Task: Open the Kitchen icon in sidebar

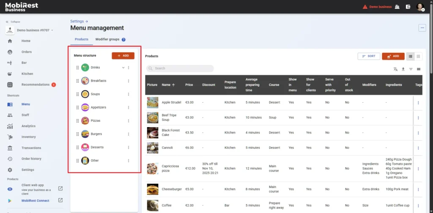Action: pyautogui.click(x=10, y=74)
